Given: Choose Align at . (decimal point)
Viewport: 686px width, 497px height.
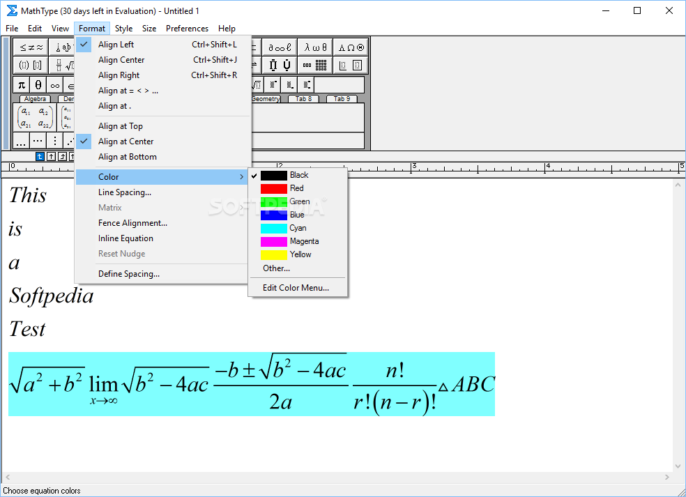Looking at the screenshot, I should click(x=162, y=106).
